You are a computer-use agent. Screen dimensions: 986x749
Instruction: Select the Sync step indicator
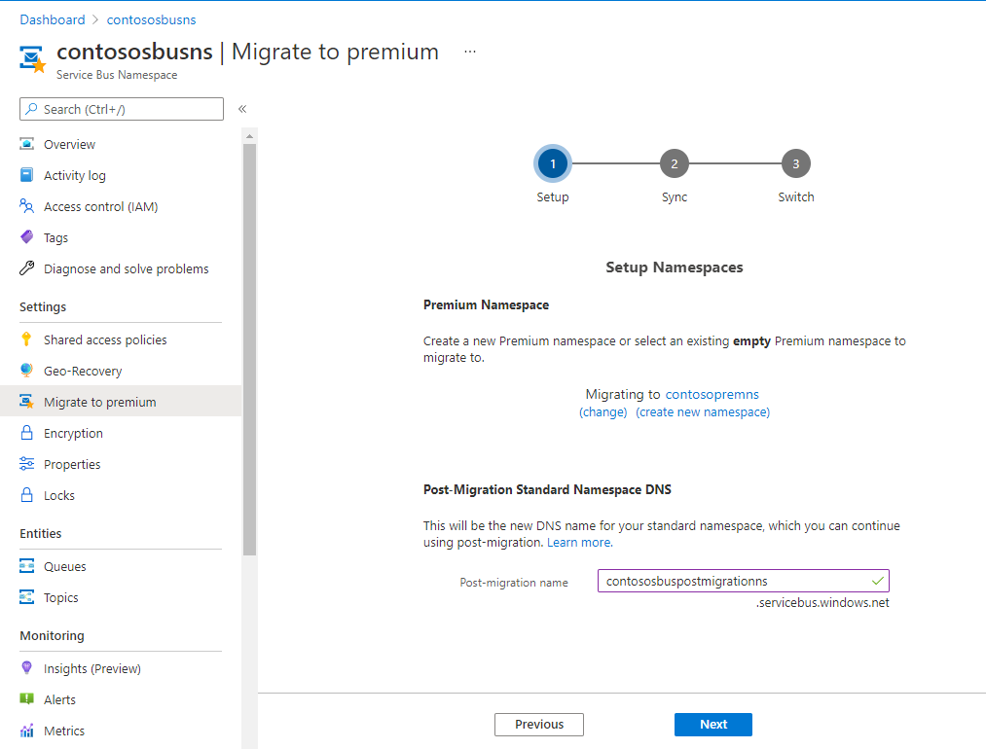point(675,163)
